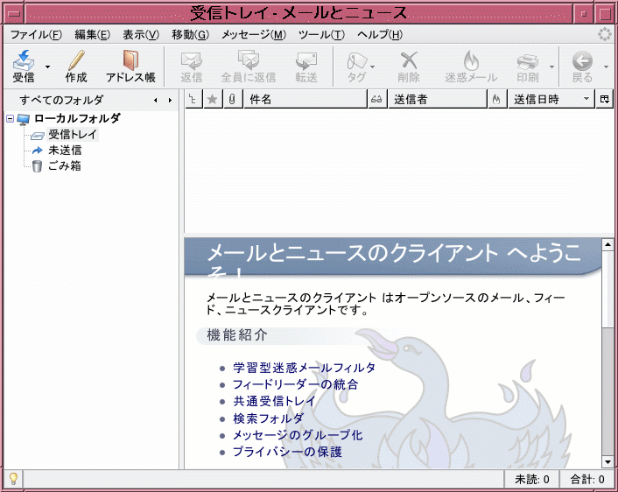Select the ごみ箱 trash folder
The height and width of the screenshot is (492, 618).
(x=65, y=166)
